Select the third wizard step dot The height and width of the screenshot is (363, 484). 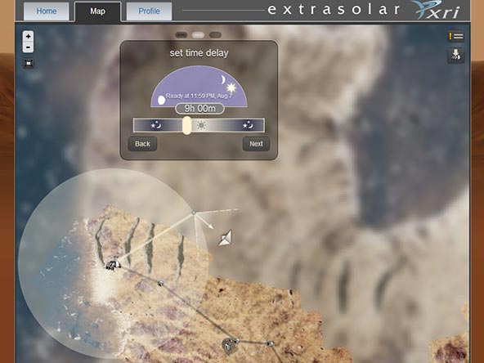point(215,35)
